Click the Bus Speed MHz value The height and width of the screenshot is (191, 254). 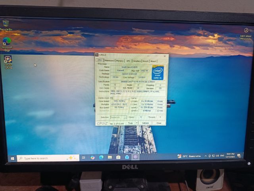(x=119, y=107)
